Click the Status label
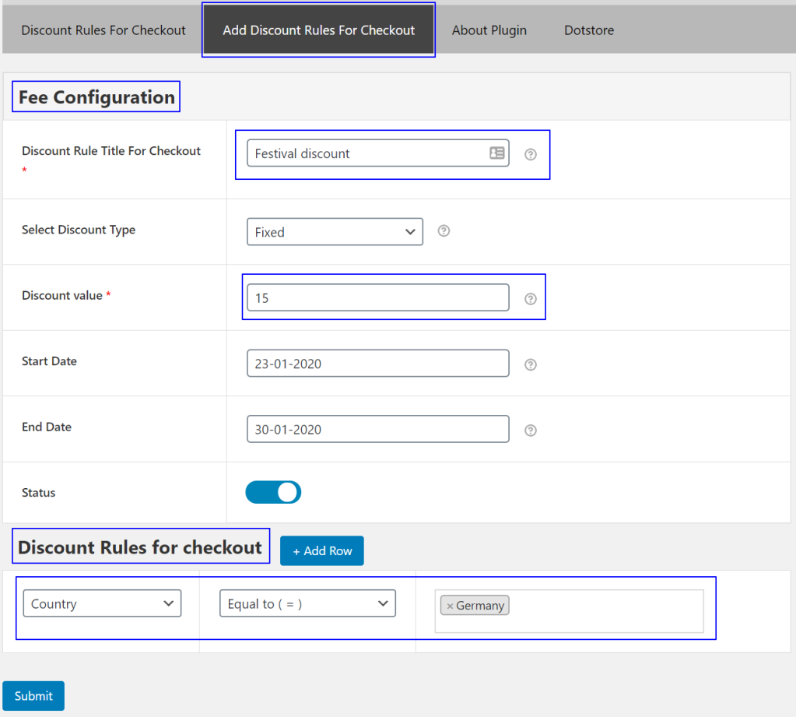 tap(39, 493)
